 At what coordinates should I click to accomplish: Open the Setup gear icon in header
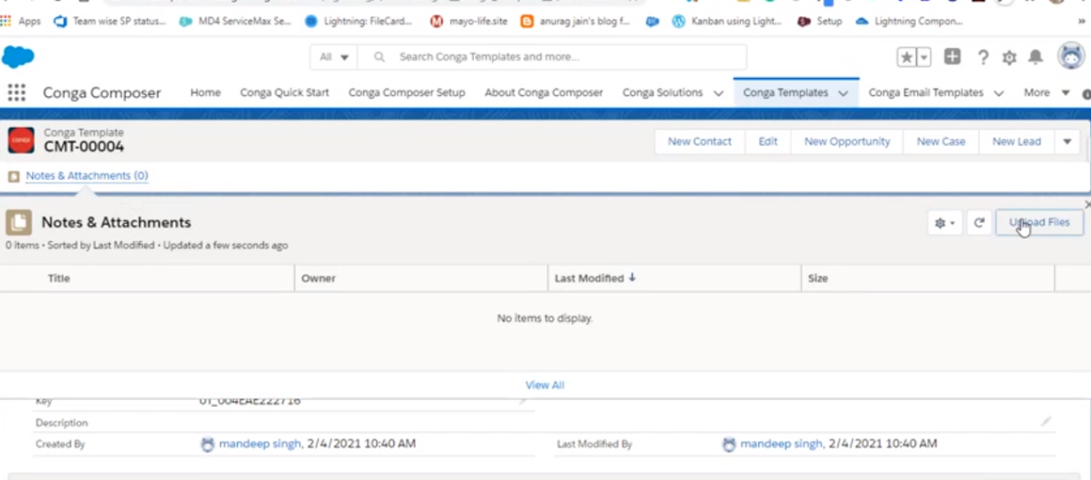pos(1009,58)
